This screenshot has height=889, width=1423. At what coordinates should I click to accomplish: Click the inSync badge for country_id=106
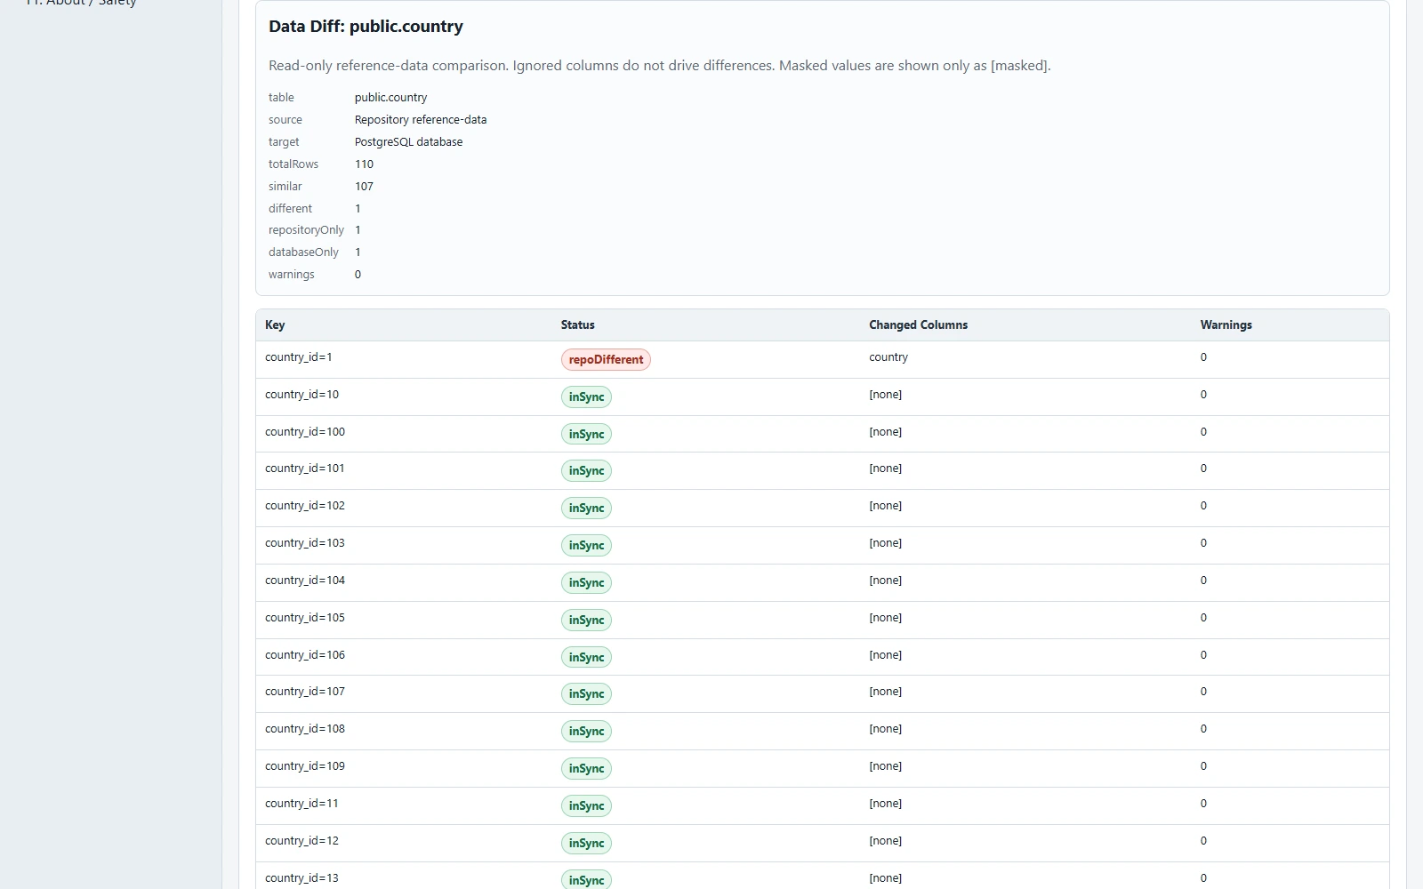point(586,658)
